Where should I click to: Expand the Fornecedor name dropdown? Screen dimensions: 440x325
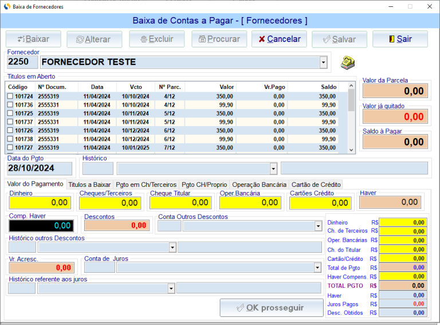(323, 62)
